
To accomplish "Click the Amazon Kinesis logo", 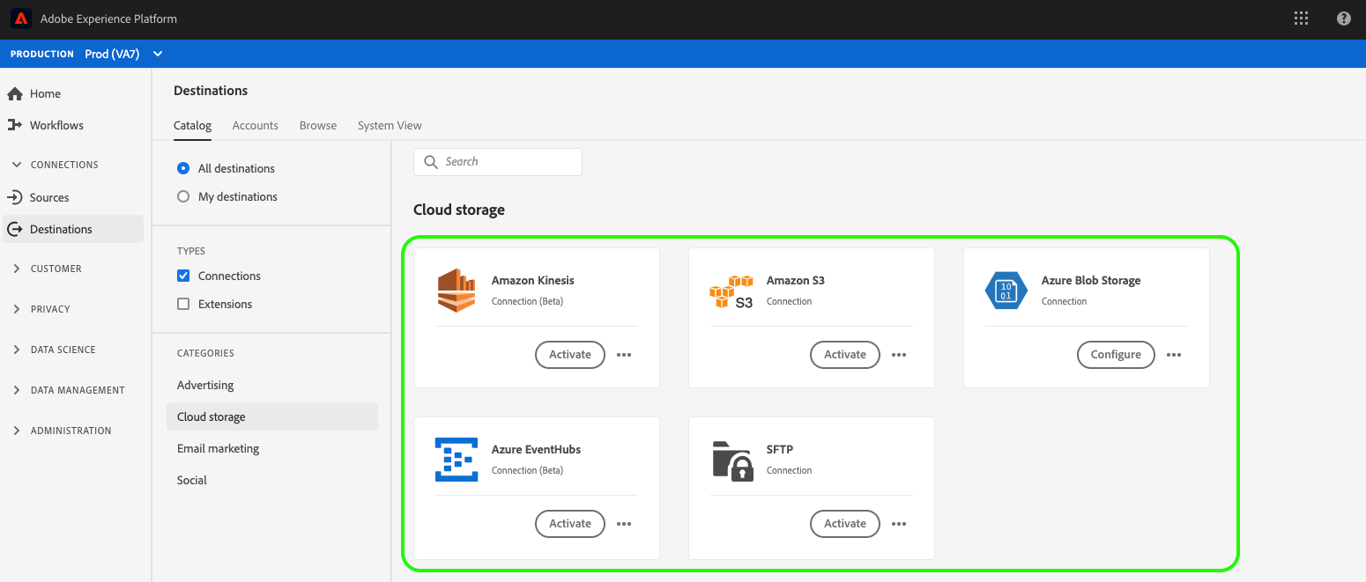I will (x=457, y=291).
